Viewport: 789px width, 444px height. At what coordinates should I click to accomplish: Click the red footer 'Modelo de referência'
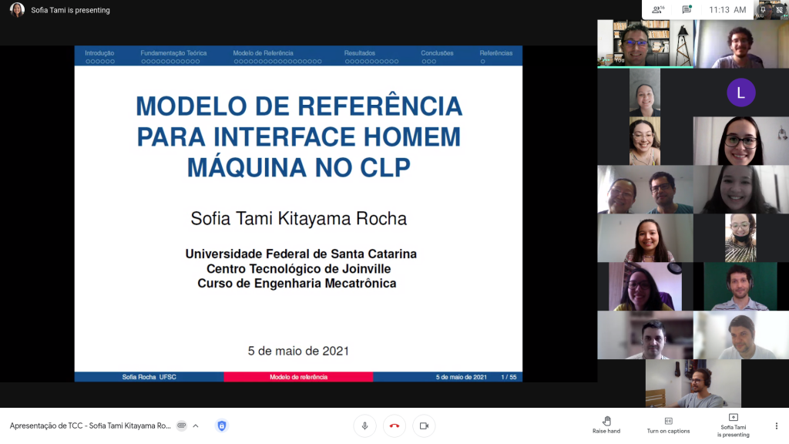[x=298, y=377]
